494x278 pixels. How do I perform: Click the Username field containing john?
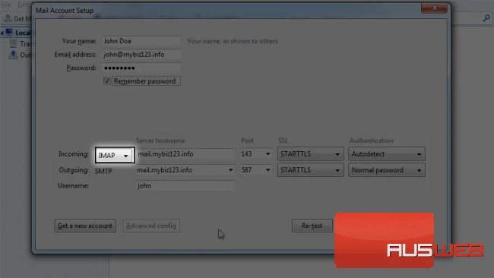click(185, 186)
